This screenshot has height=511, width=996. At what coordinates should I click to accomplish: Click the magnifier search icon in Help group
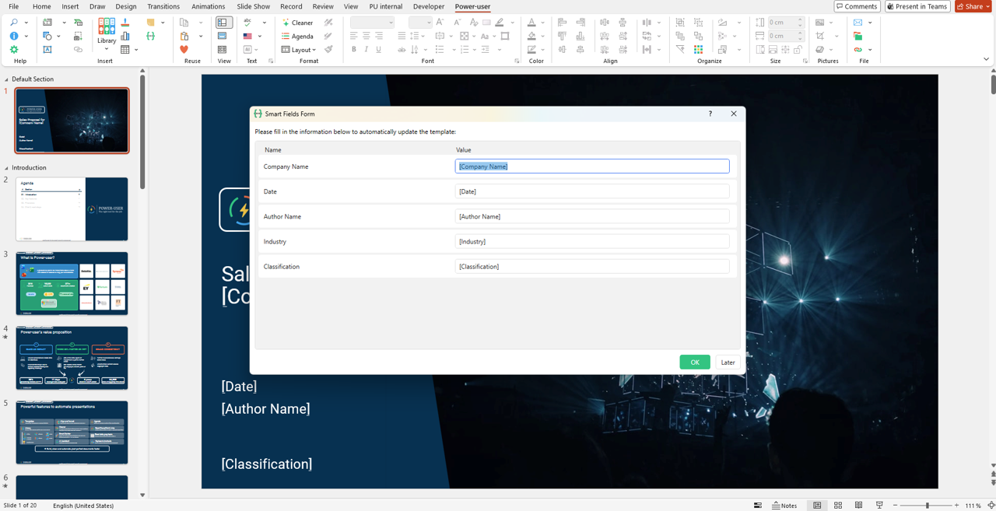click(14, 23)
